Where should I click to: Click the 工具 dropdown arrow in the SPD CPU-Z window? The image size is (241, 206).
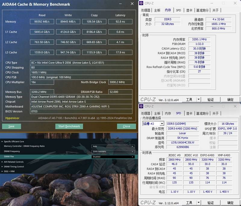[x=199, y=203]
